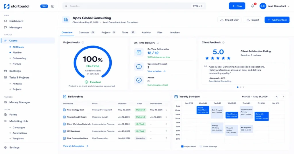Click the Add Contact button

[x=277, y=20]
